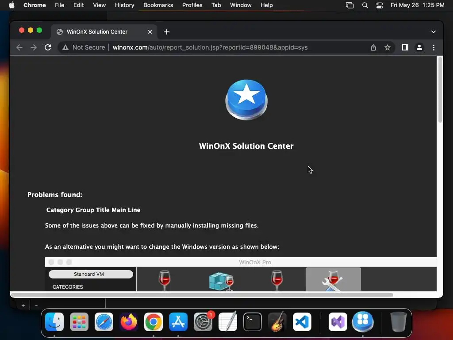This screenshot has height=340, width=453.
Task: Reload the current page
Action: pos(48,47)
